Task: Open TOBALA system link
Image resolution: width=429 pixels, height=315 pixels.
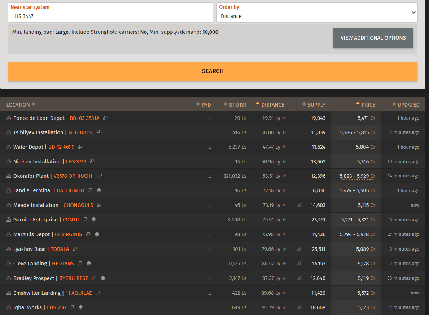Action: coord(60,249)
